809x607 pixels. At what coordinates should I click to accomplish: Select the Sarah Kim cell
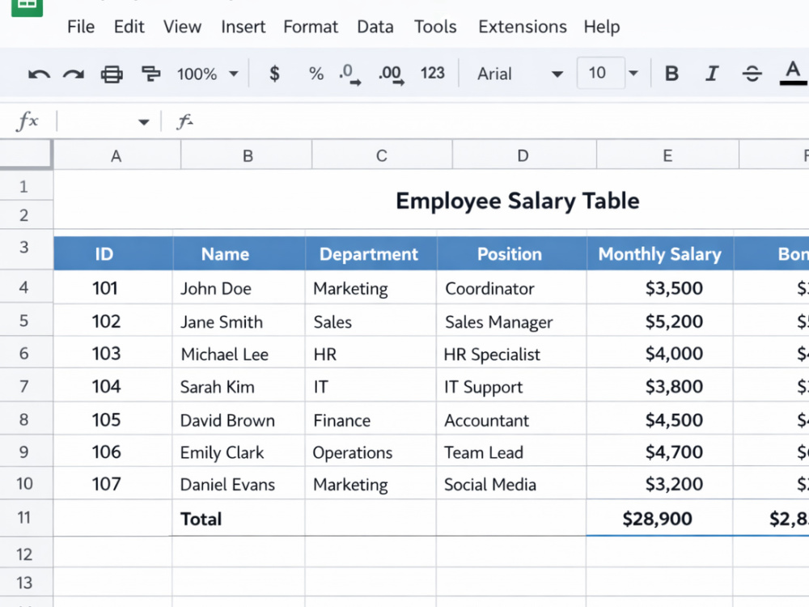coord(239,386)
